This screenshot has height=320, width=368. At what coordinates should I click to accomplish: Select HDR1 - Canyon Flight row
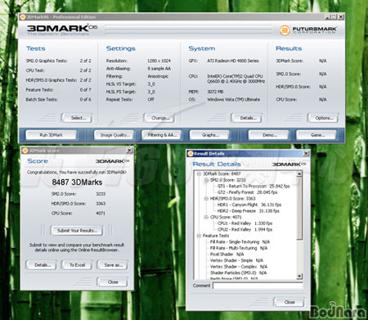pos(249,205)
